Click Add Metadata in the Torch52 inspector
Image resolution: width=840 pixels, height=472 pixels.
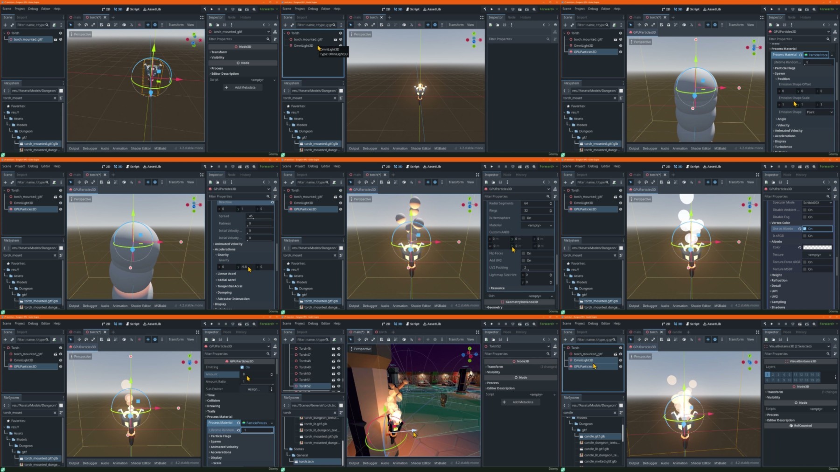520,402
